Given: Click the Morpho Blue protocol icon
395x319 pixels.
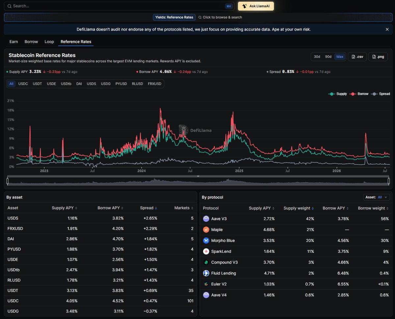Looking at the screenshot, I should pos(206,241).
